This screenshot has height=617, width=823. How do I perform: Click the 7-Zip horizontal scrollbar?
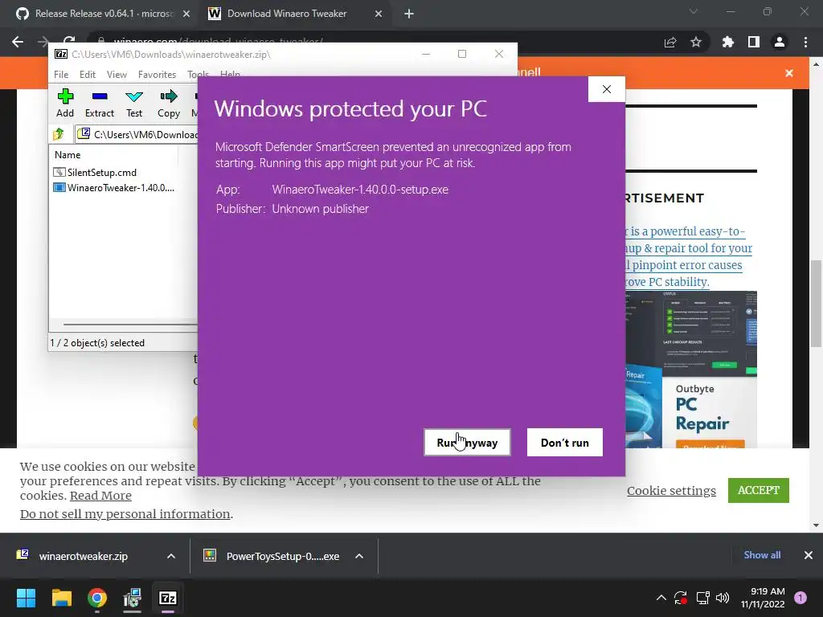click(130, 325)
